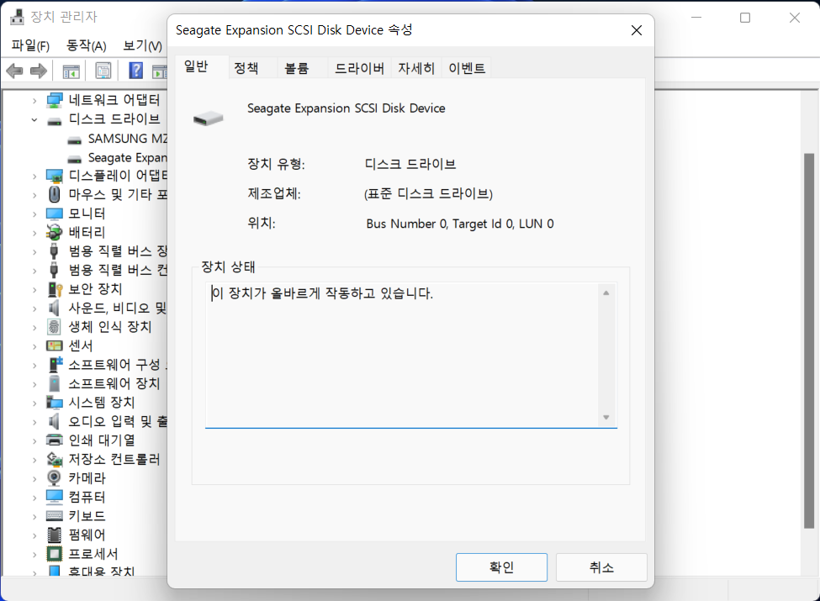Click the Device Manager title bar icon
Viewport: 820px width, 601px height.
[x=17, y=17]
